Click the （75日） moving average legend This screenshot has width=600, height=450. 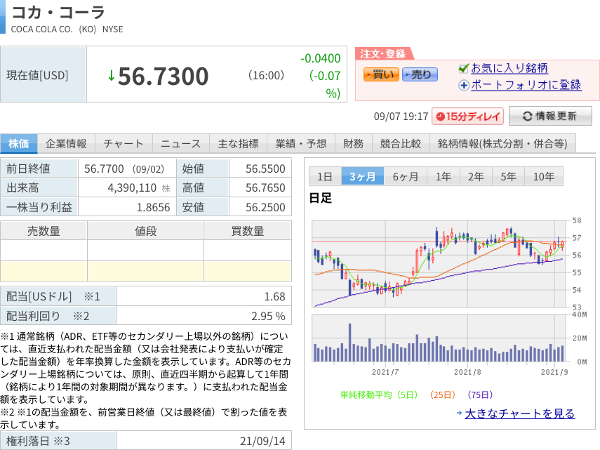(480, 395)
